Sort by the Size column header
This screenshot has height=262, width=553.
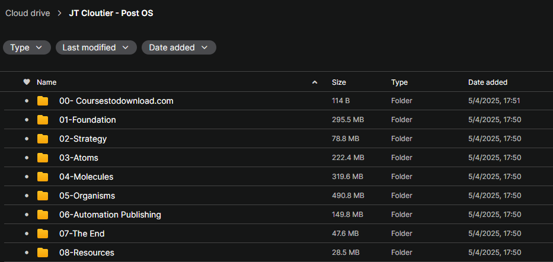click(339, 82)
